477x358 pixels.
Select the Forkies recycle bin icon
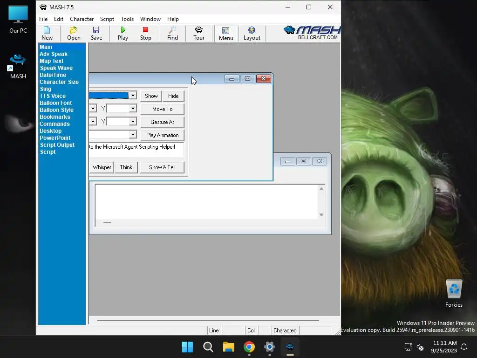tap(454, 294)
